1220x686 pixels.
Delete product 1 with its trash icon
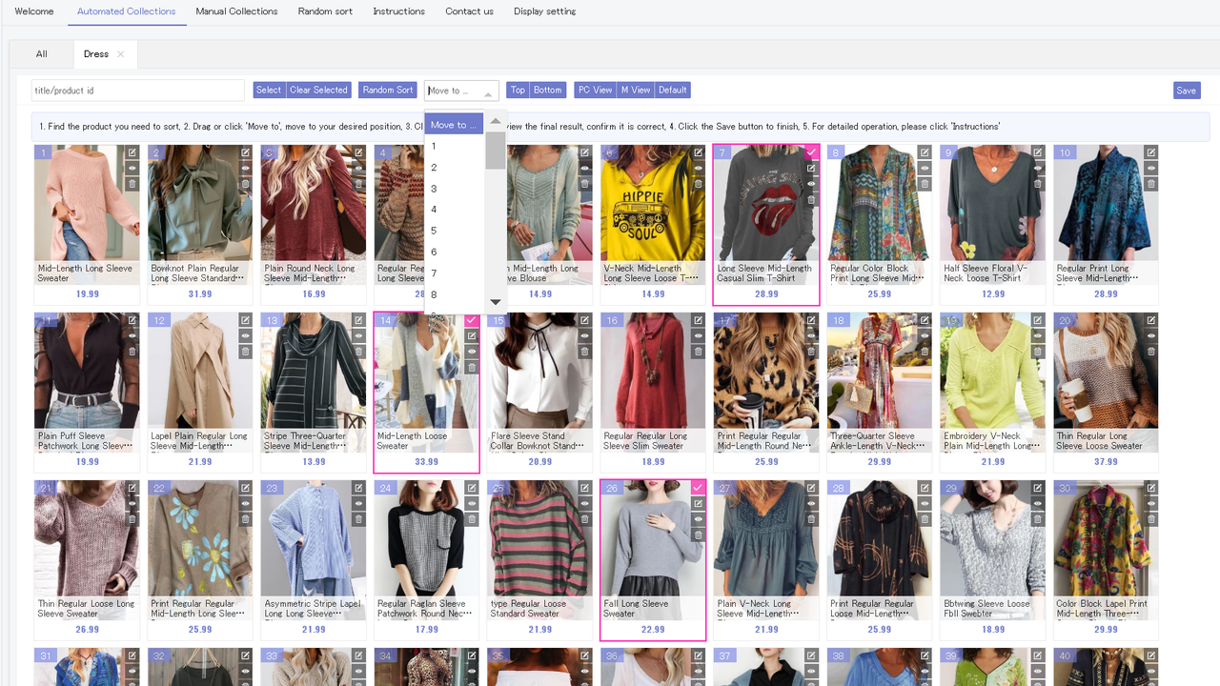pos(132,184)
